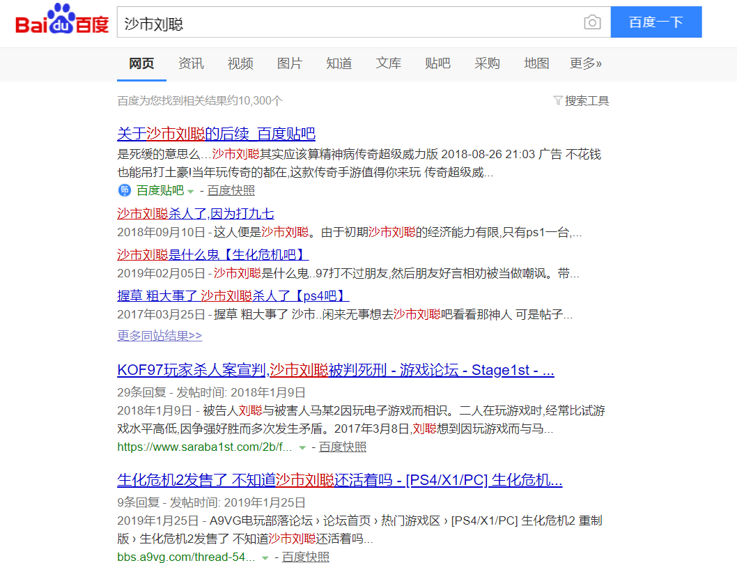
Task: Open the 采购 tab
Action: (x=487, y=63)
